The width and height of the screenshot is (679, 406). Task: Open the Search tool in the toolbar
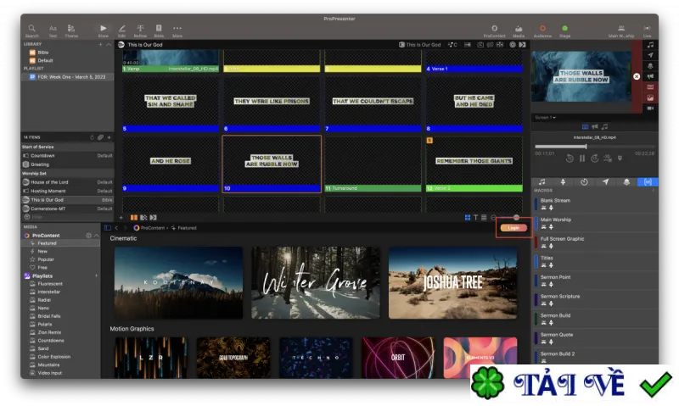(31, 31)
